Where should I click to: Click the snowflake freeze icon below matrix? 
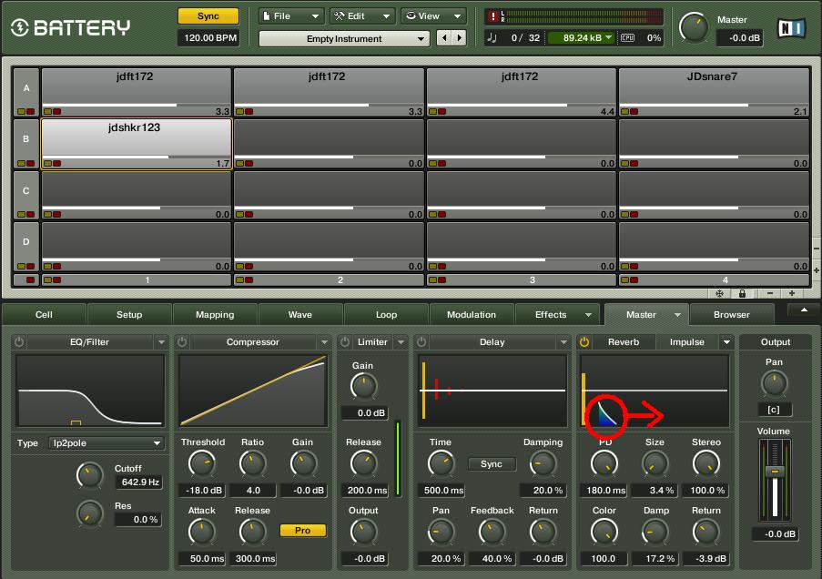pyautogui.click(x=720, y=294)
